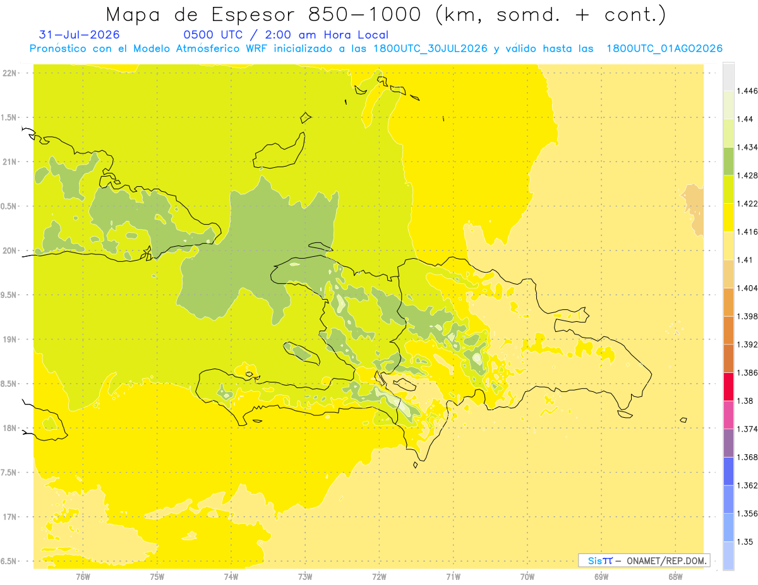This screenshot has height=585, width=758.
Task: Click the date label "31-Jul-2026"
Action: pyautogui.click(x=79, y=35)
